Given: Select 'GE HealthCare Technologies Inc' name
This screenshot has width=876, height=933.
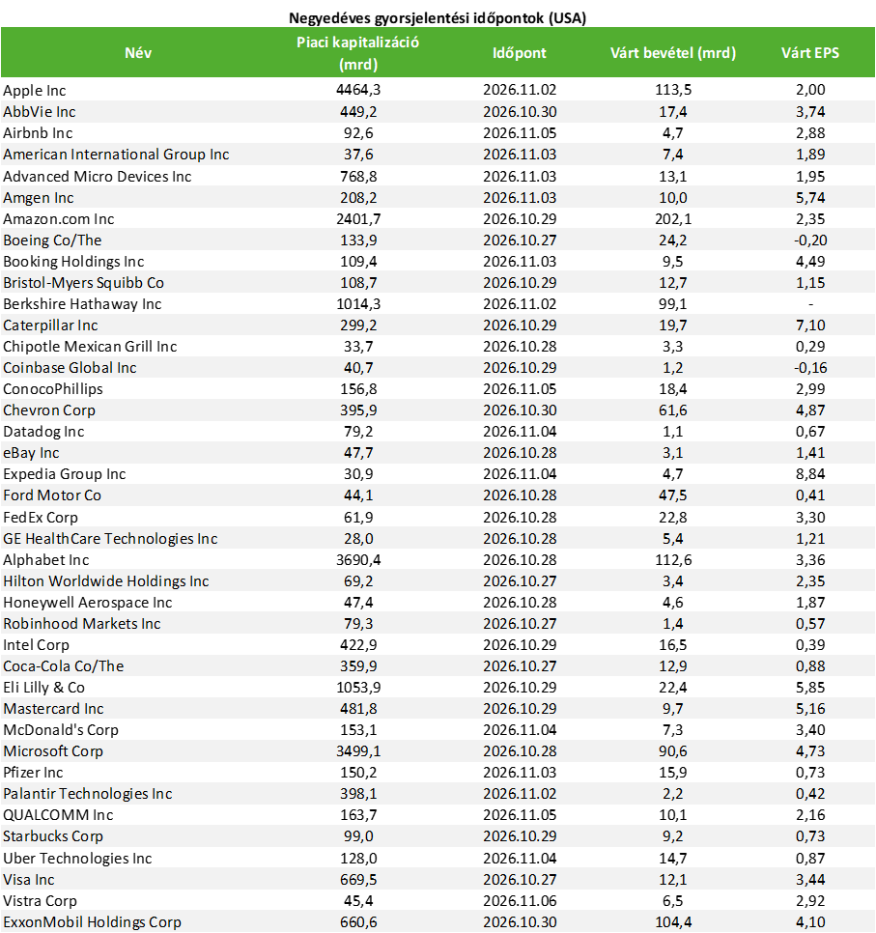Looking at the screenshot, I should click(x=110, y=539).
